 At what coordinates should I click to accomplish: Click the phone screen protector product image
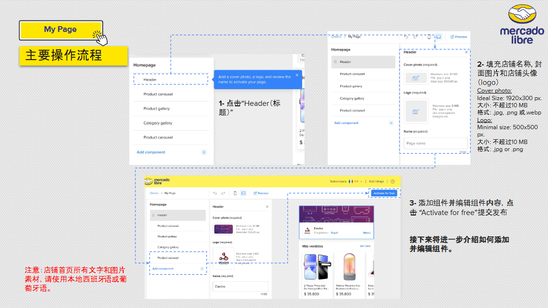click(316, 267)
